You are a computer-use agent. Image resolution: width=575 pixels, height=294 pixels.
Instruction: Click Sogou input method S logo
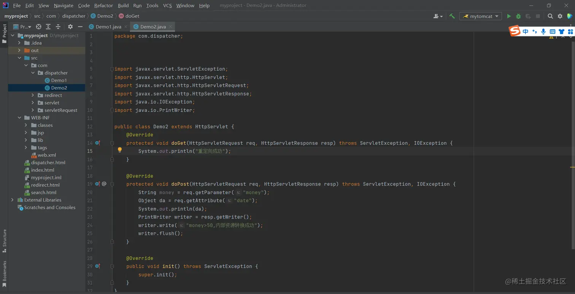pos(515,31)
